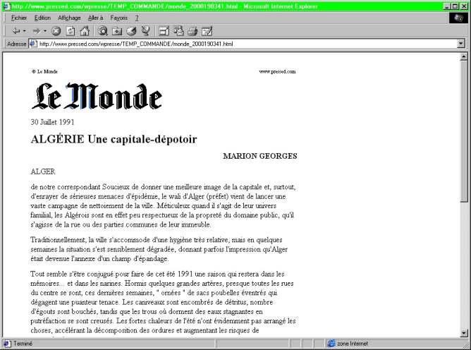Click the Le Monde logo image

97,96
